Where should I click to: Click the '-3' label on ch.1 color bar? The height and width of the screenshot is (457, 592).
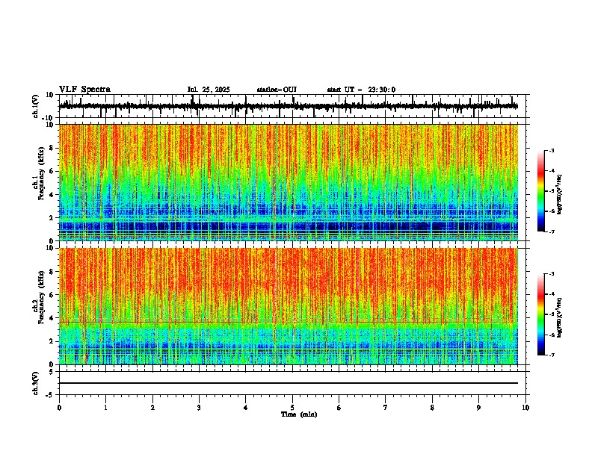[x=552, y=151]
